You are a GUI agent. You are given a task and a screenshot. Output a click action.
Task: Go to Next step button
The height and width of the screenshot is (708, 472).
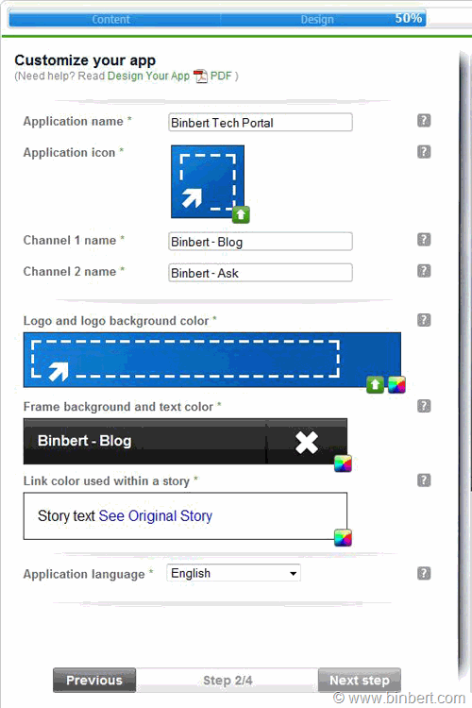359,680
